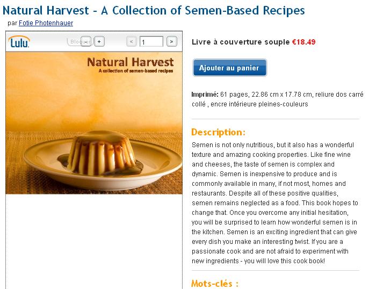
Task: Add book to cart with Ajouter au panier
Action: [229, 68]
